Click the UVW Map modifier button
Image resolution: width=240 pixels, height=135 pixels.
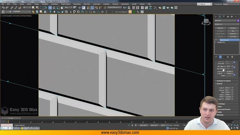tap(233, 37)
